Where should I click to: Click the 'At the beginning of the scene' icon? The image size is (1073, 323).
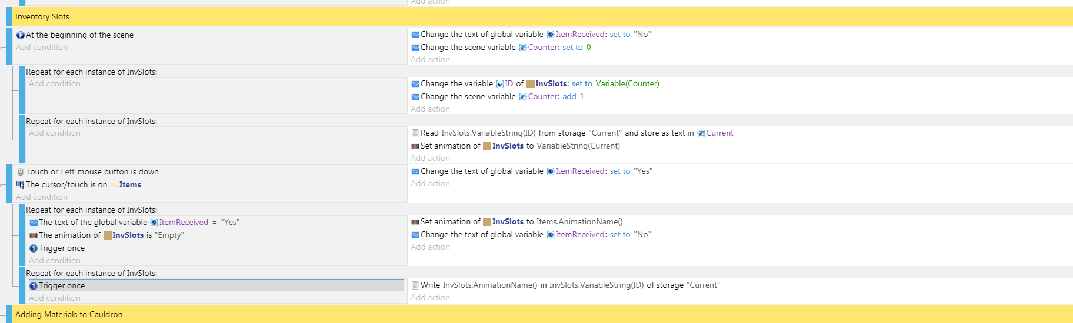click(x=21, y=35)
